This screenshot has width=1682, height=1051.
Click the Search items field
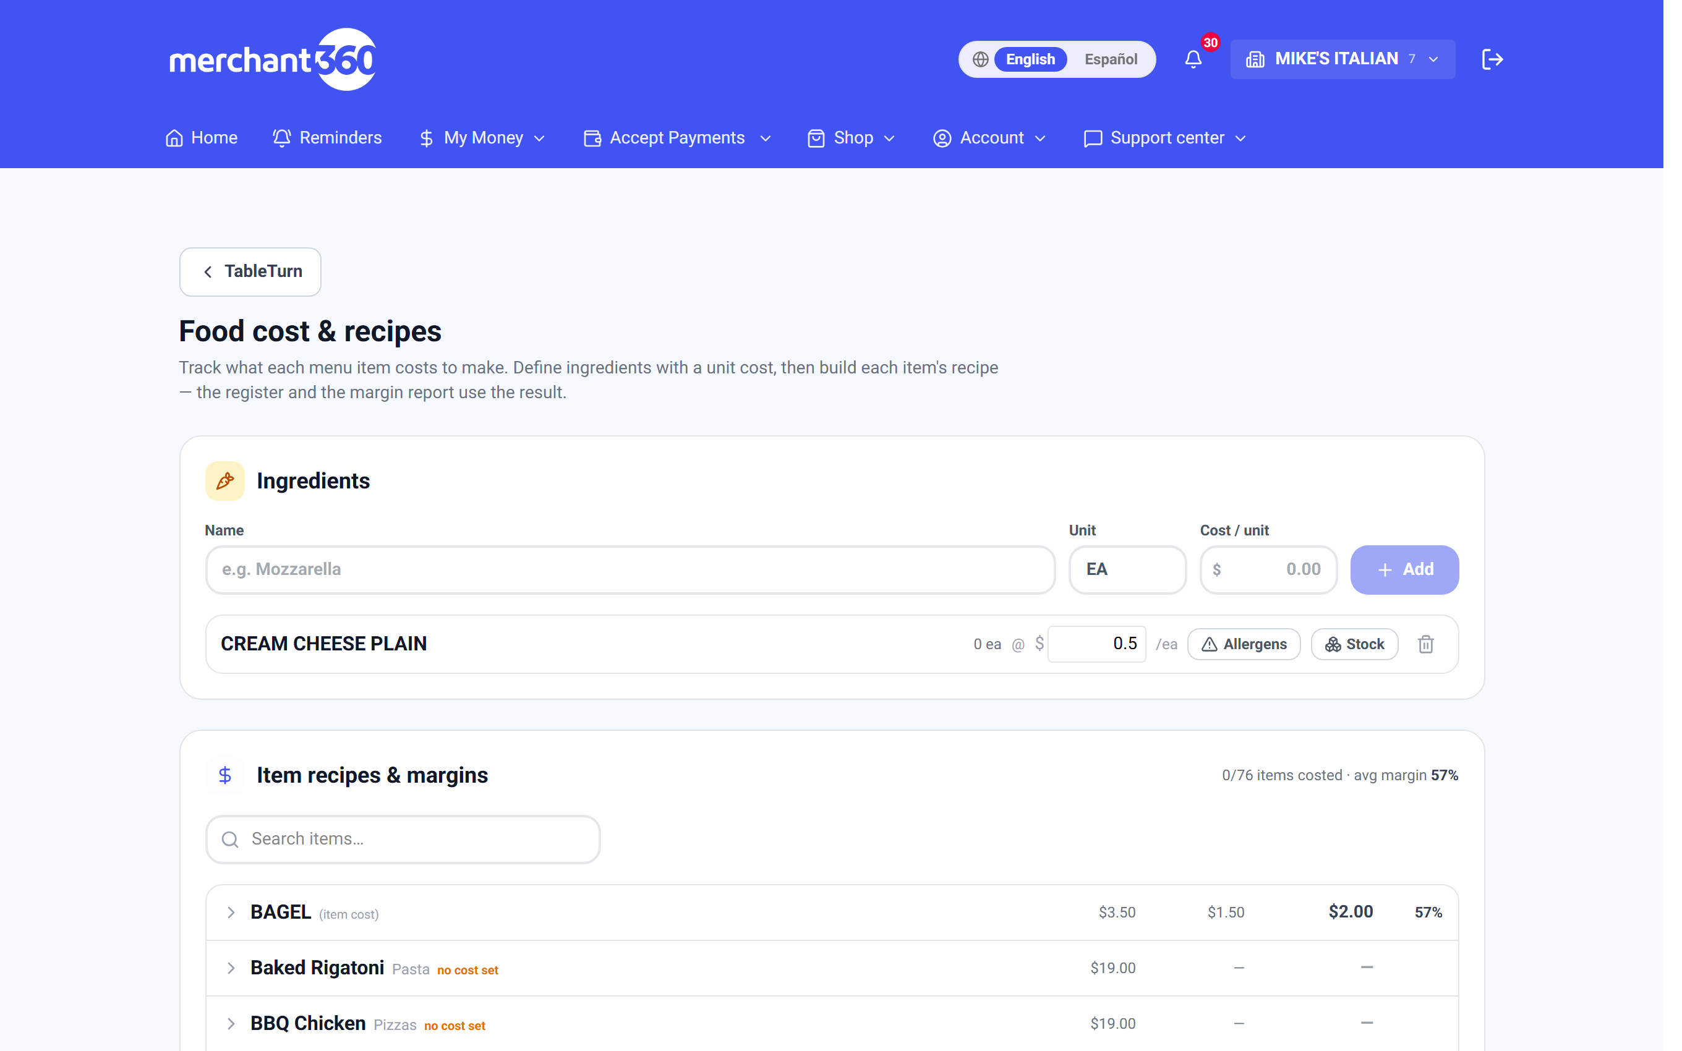pos(403,839)
